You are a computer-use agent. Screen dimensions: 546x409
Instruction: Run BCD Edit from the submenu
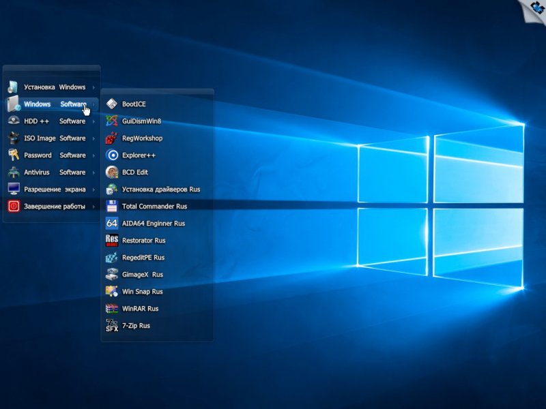pyautogui.click(x=158, y=172)
